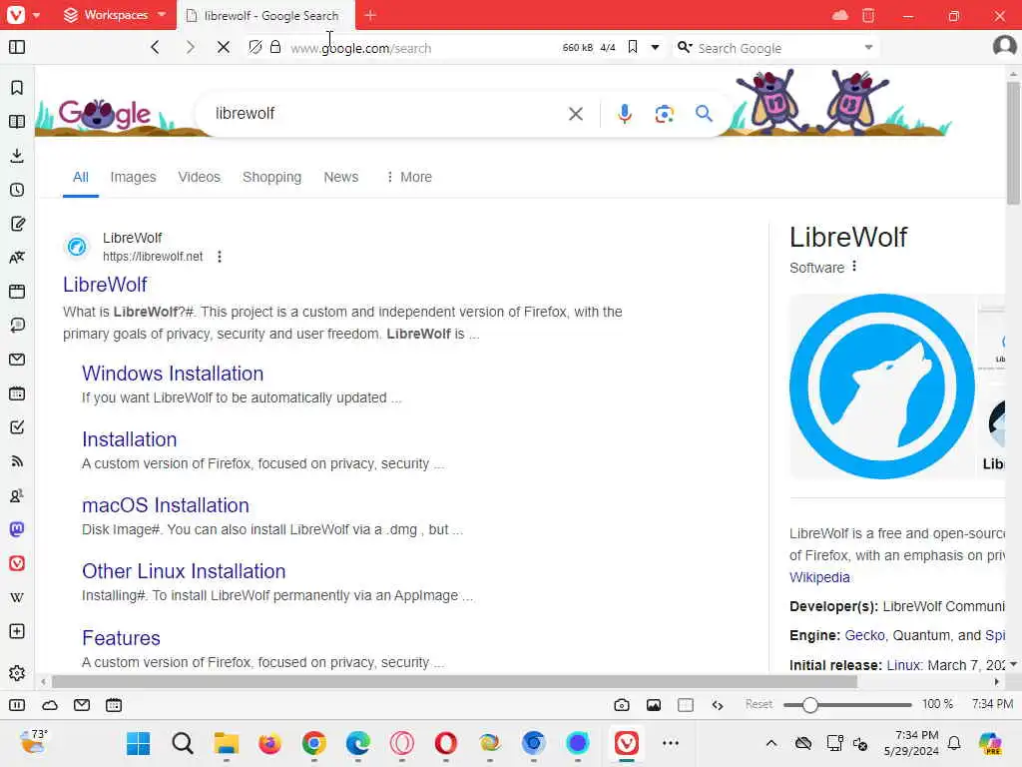Open the Calendar panel in sidebar
This screenshot has height=767, width=1022.
point(17,393)
